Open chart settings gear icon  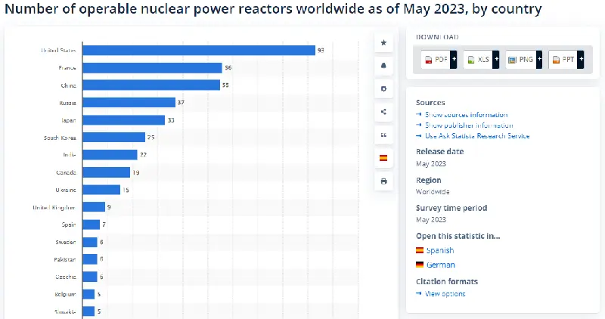[383, 88]
